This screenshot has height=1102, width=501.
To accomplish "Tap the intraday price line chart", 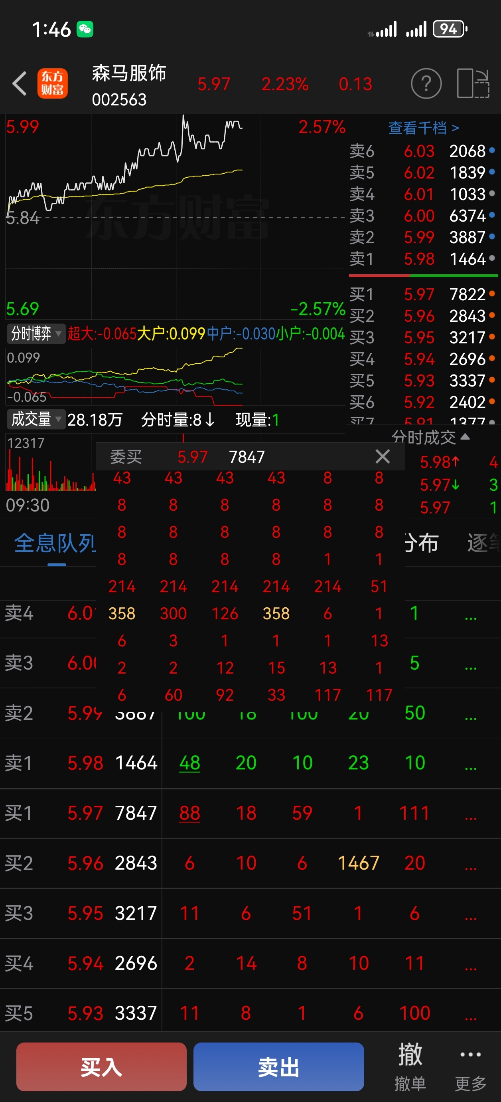I will [x=175, y=217].
